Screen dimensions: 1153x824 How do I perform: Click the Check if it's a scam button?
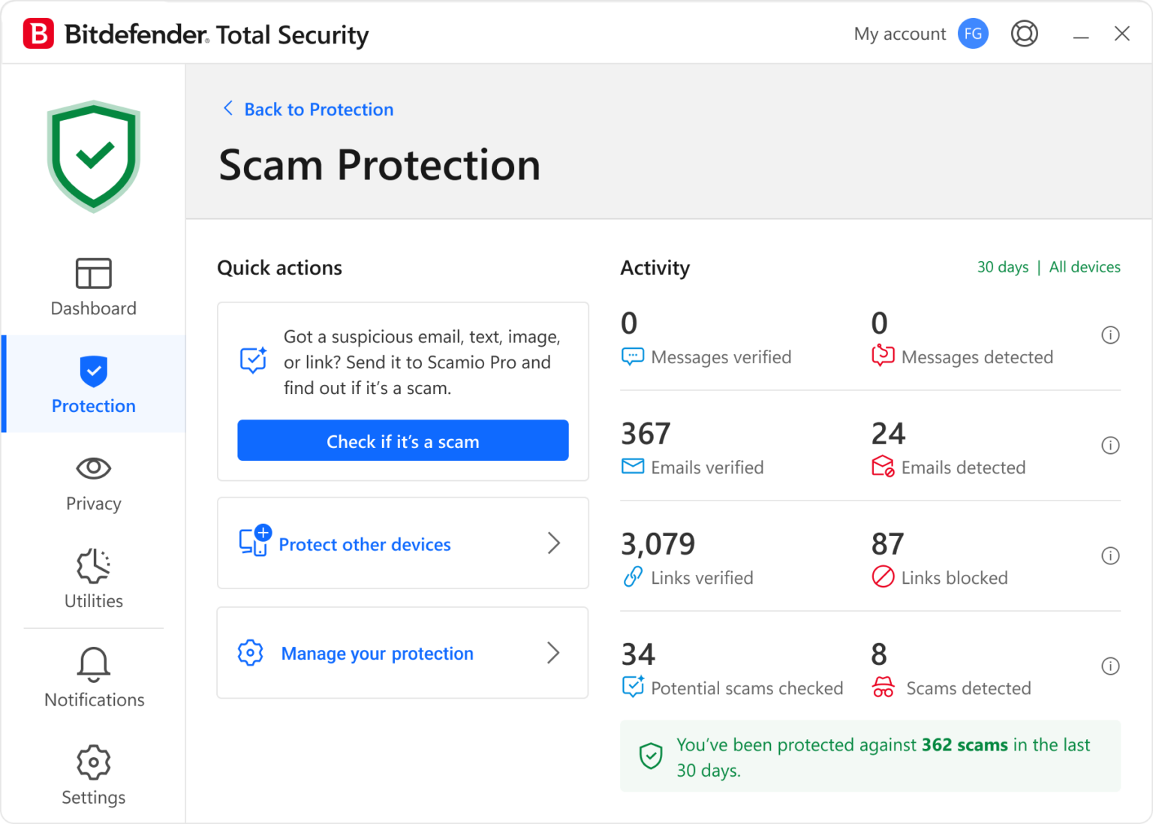pyautogui.click(x=402, y=441)
